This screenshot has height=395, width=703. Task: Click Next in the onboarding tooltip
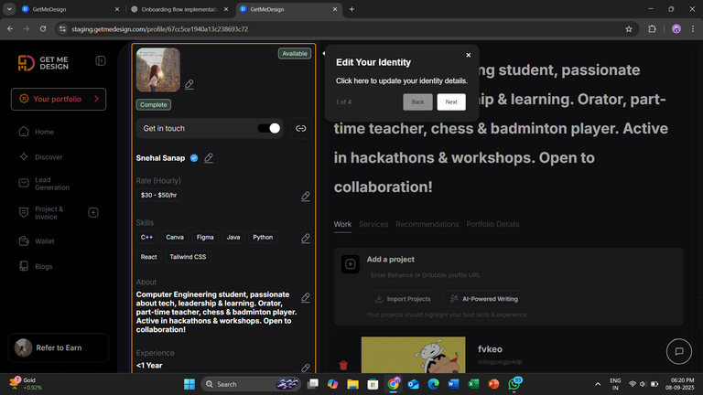tap(451, 102)
